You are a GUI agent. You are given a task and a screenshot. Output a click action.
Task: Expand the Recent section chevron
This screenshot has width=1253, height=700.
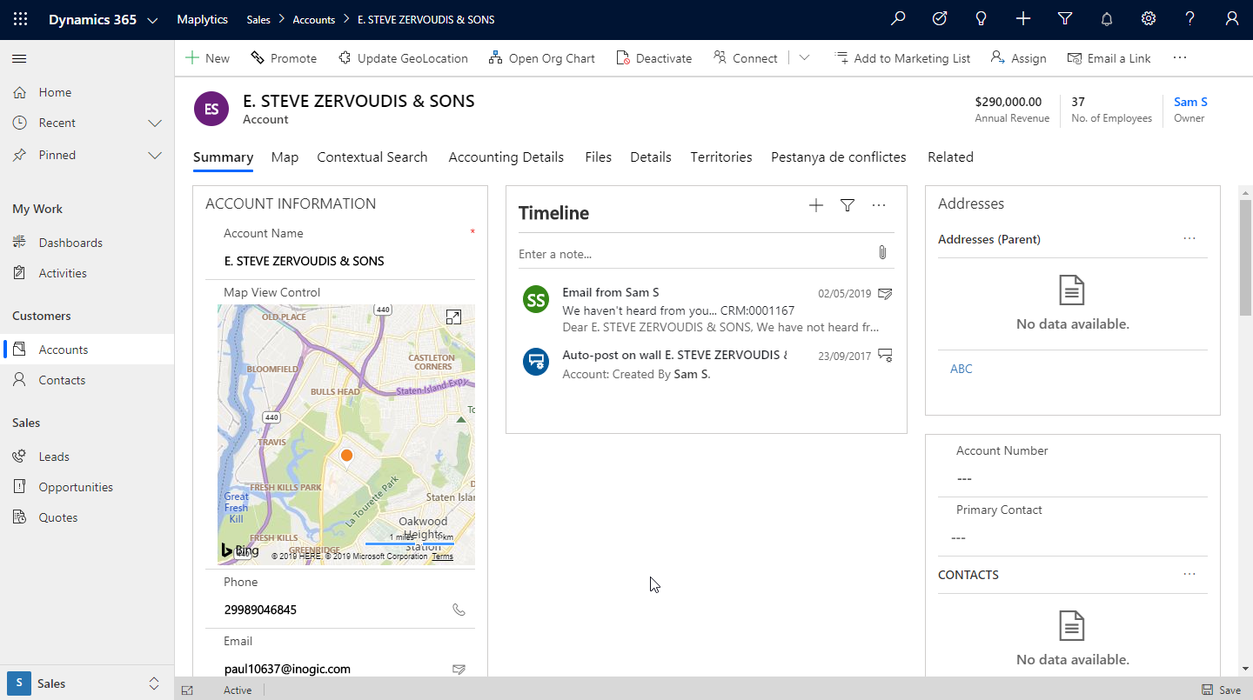pos(155,123)
